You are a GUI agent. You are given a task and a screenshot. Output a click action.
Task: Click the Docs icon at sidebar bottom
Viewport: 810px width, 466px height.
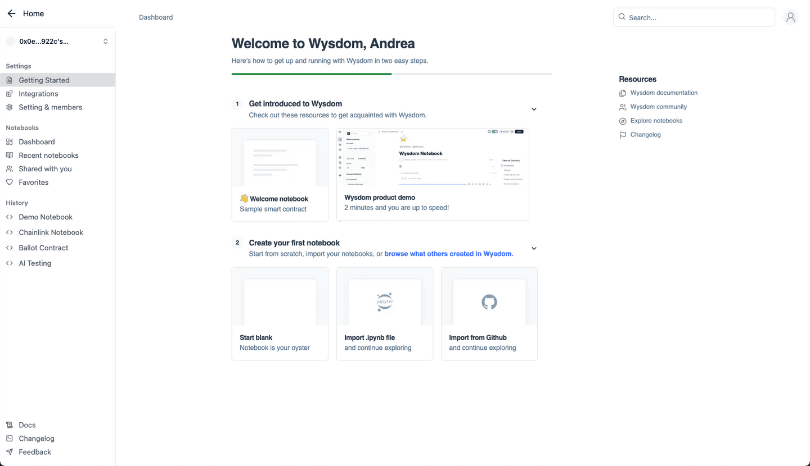coord(9,425)
